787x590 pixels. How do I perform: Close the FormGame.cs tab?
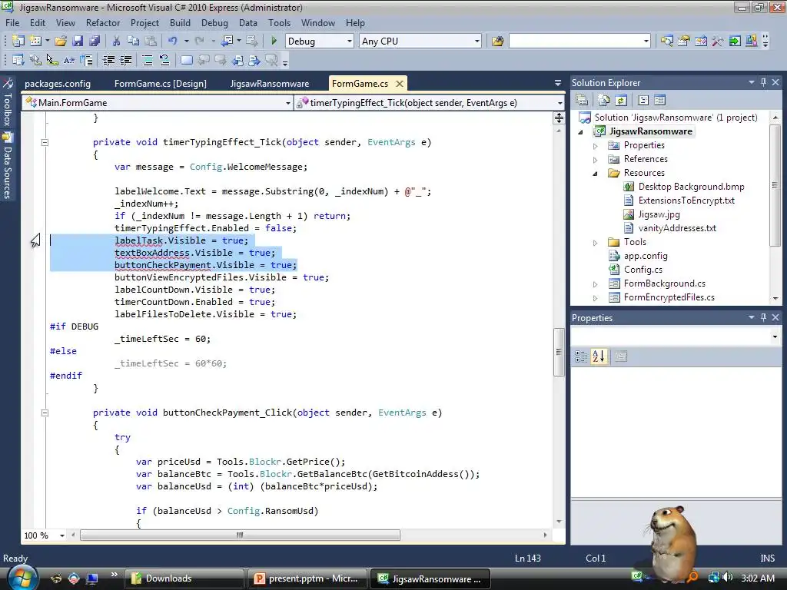tap(400, 83)
